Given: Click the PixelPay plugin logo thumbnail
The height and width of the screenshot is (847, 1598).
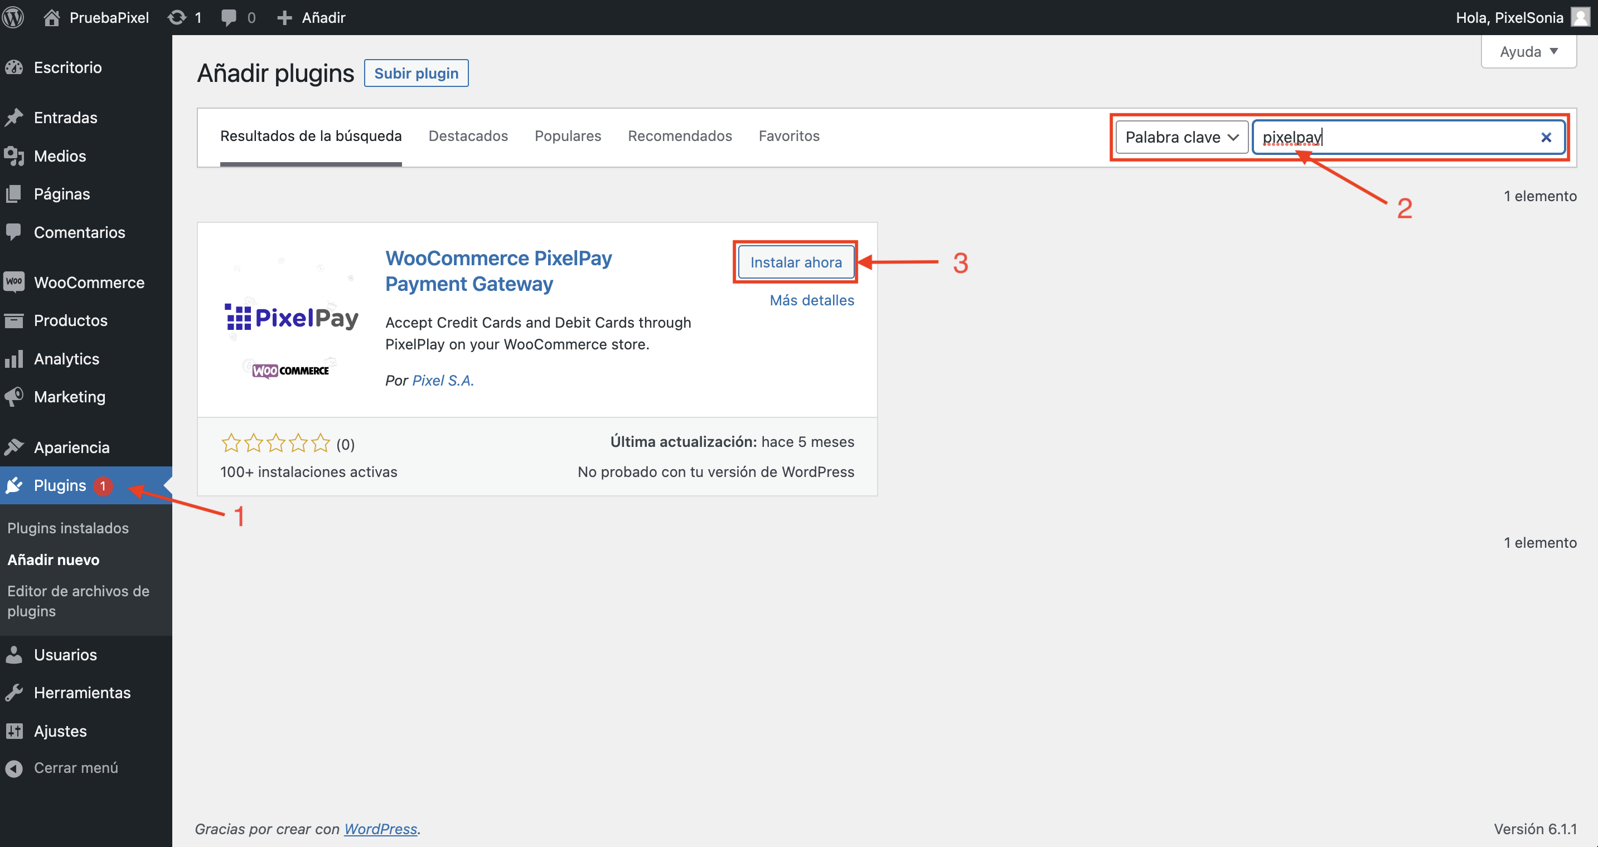Looking at the screenshot, I should click(292, 319).
